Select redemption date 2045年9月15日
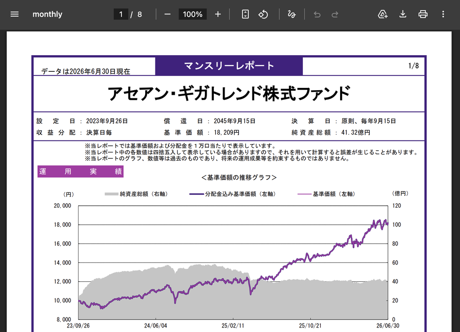The image size is (460, 332). 234,121
